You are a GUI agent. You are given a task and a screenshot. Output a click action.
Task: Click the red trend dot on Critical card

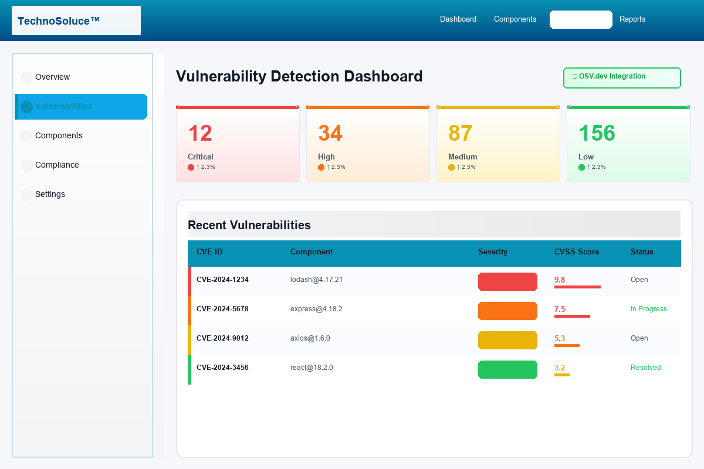(x=191, y=166)
